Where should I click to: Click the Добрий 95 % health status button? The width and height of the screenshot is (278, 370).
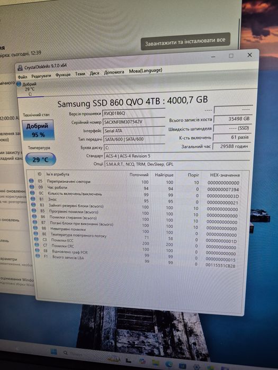click(x=38, y=130)
